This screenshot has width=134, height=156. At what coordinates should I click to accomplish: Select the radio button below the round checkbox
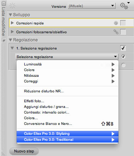coord(123,65)
